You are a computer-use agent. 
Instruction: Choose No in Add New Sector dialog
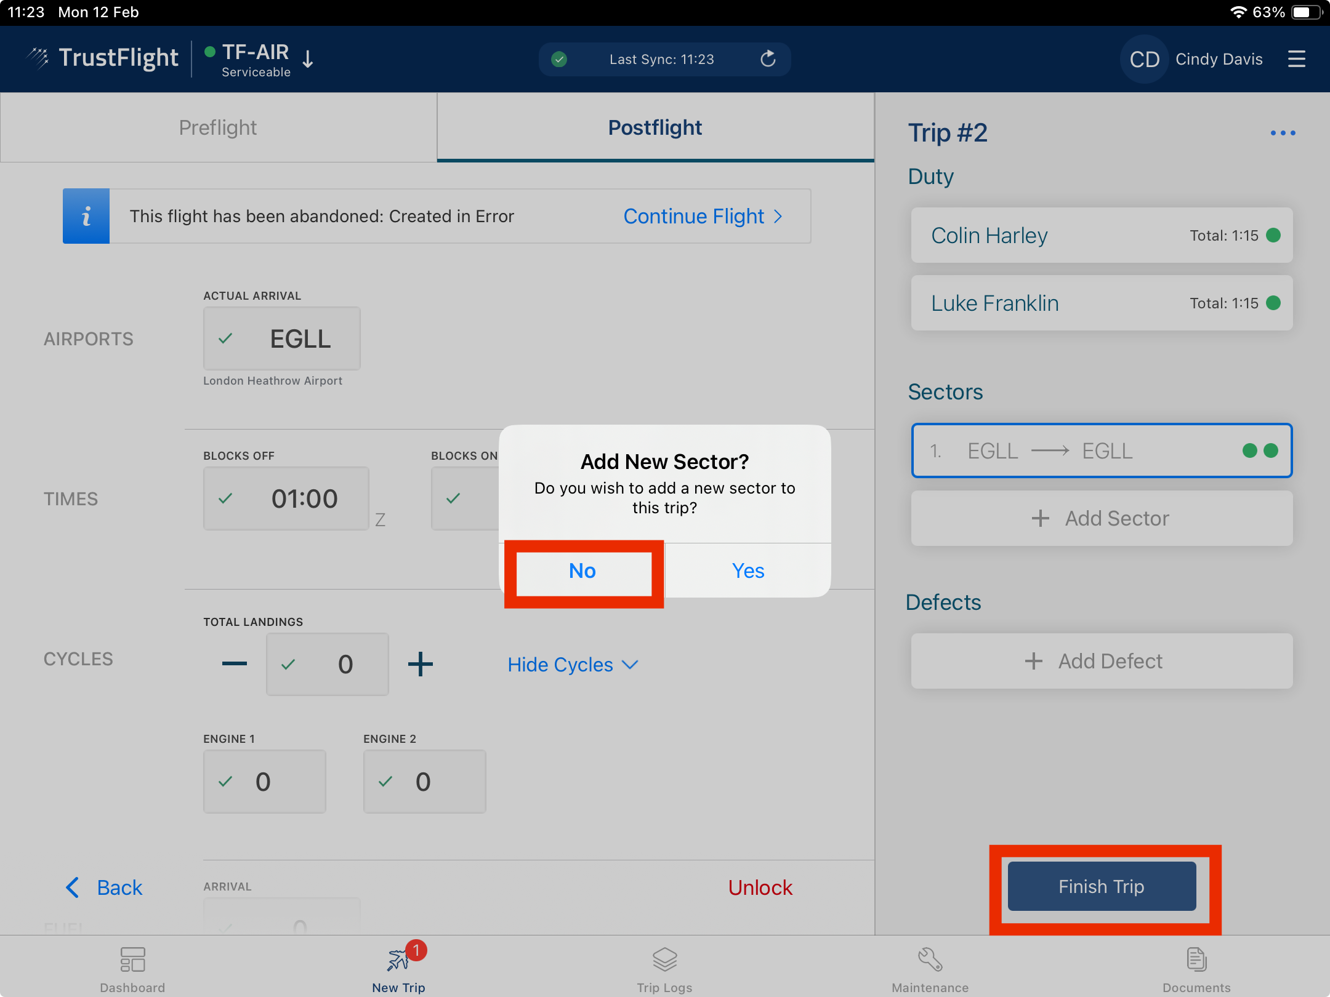582,571
